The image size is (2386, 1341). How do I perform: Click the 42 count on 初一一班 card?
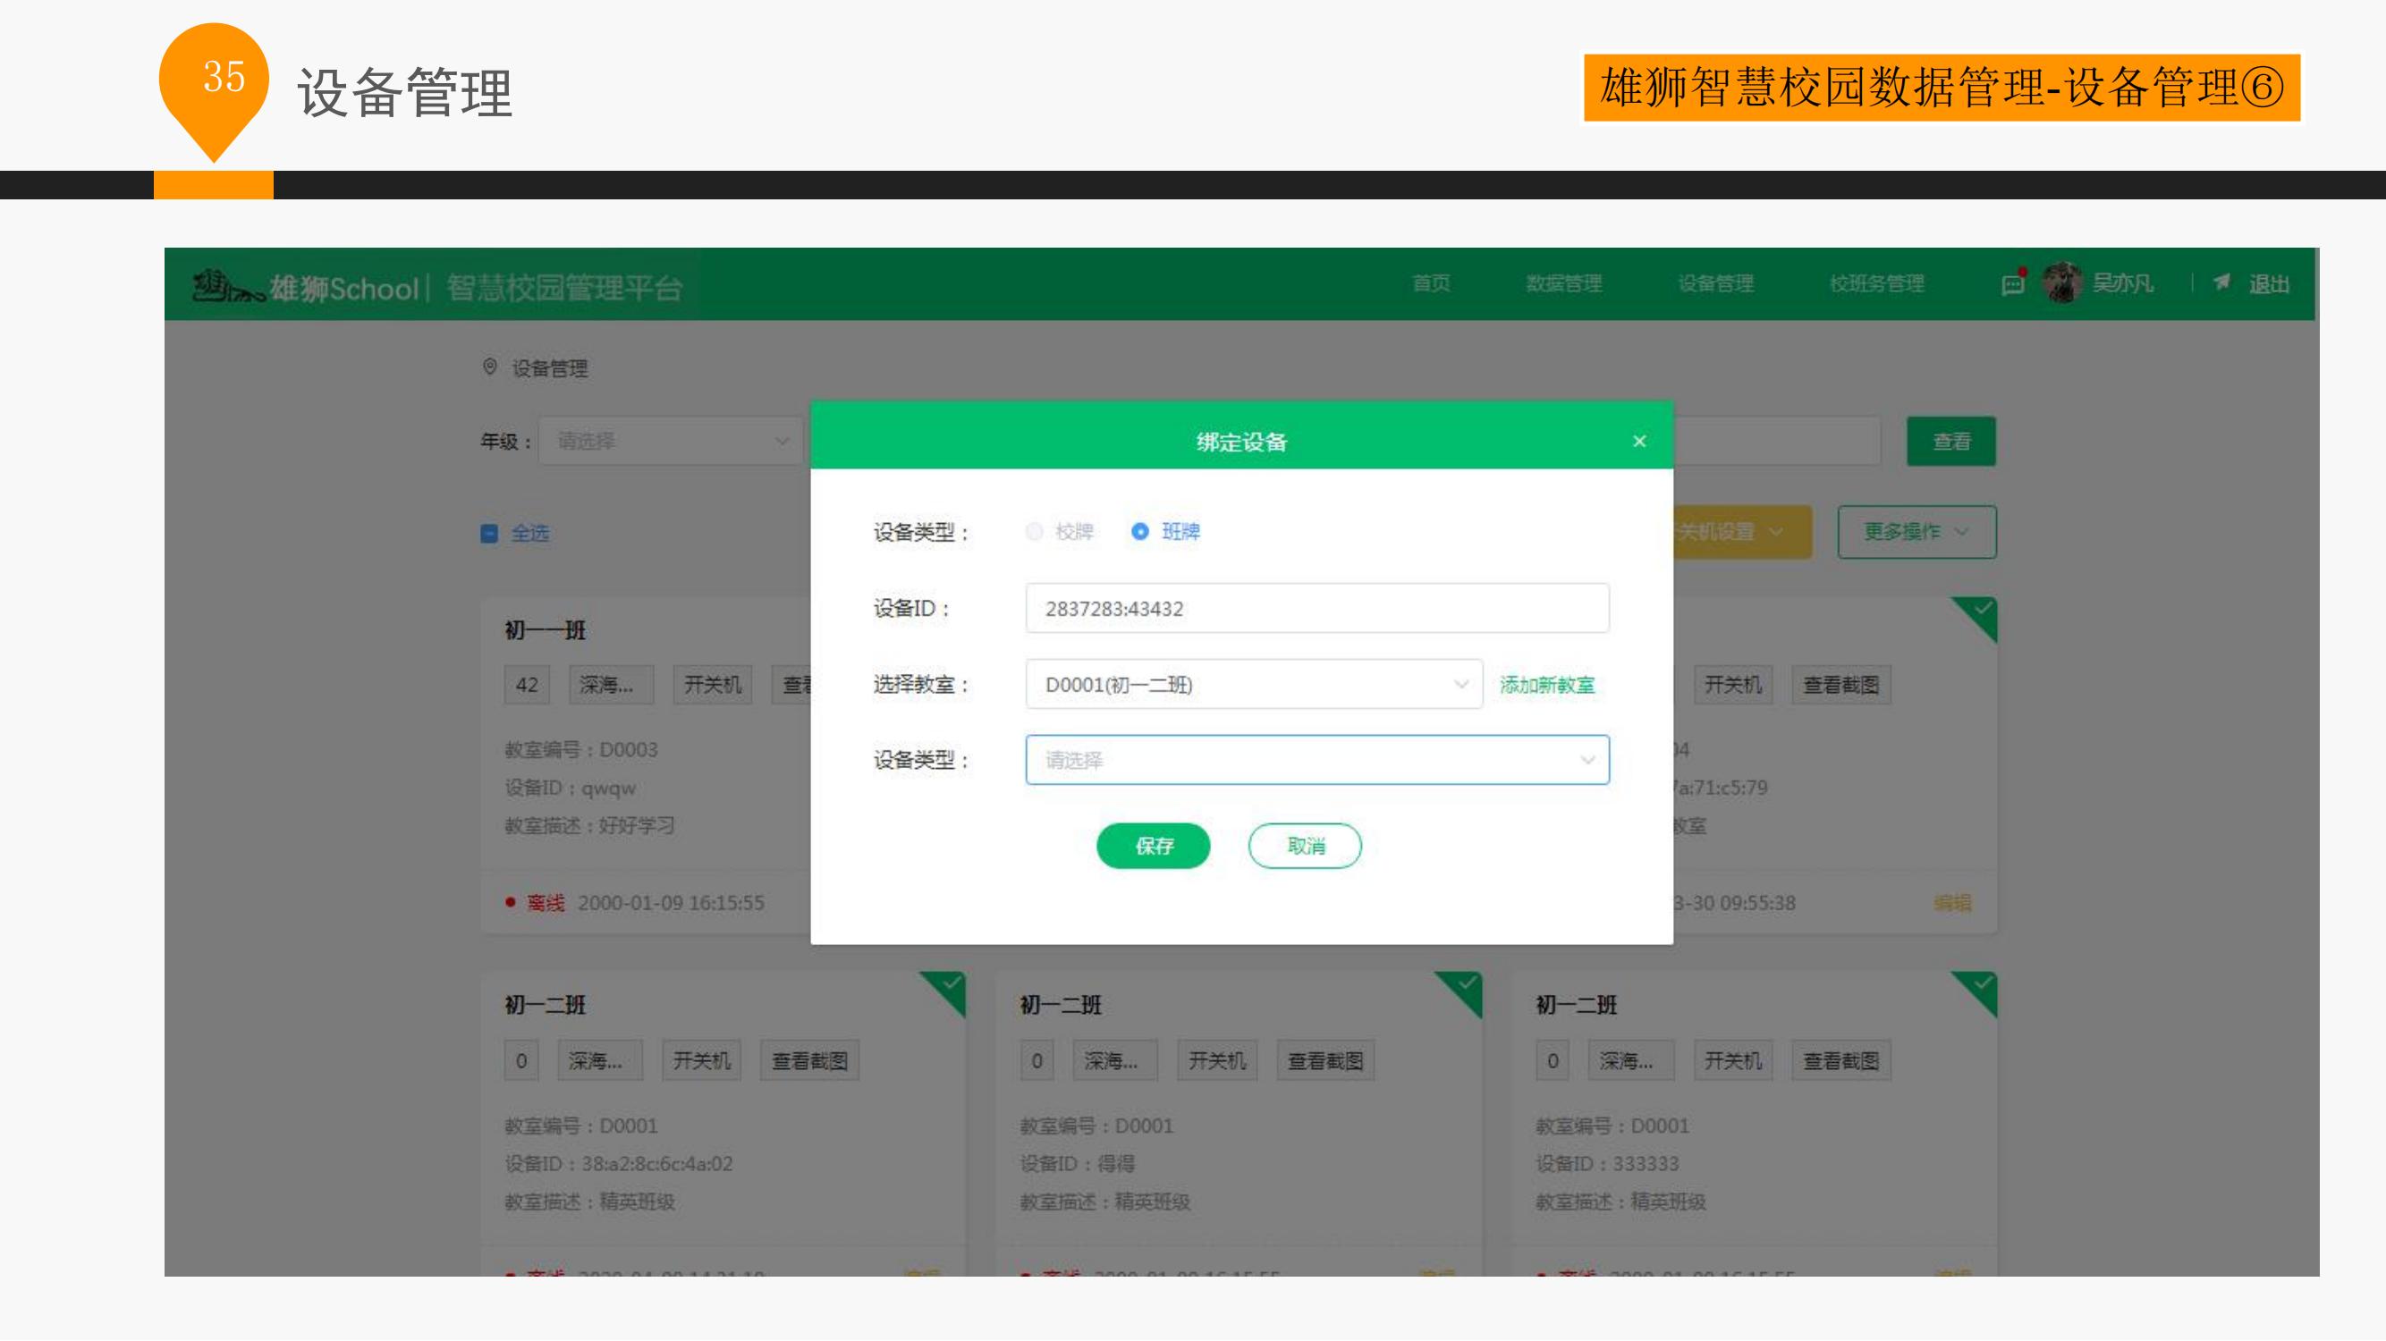(526, 685)
